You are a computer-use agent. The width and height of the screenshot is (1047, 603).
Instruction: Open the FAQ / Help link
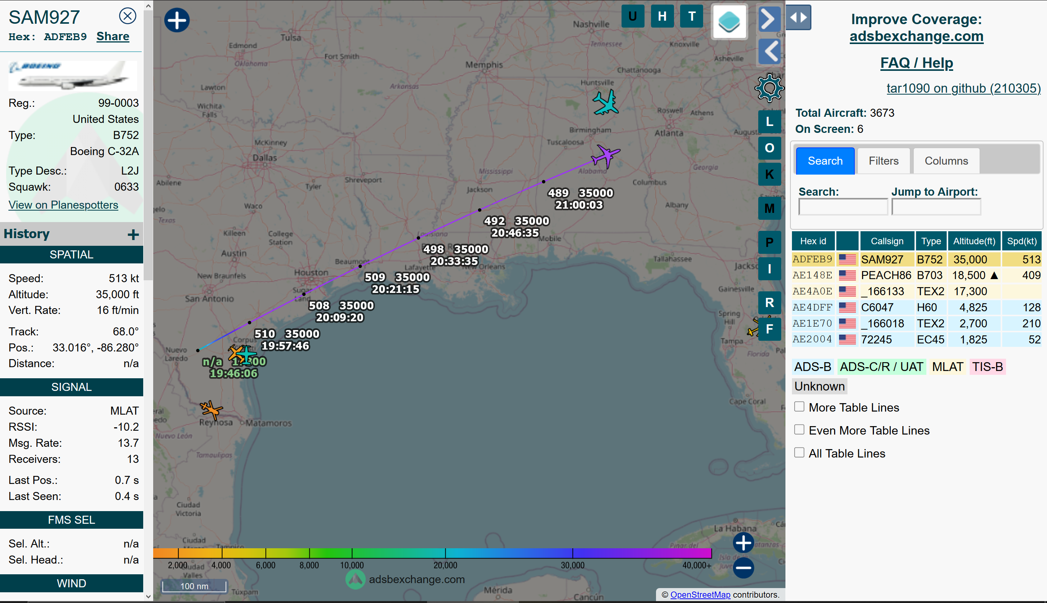(x=916, y=62)
